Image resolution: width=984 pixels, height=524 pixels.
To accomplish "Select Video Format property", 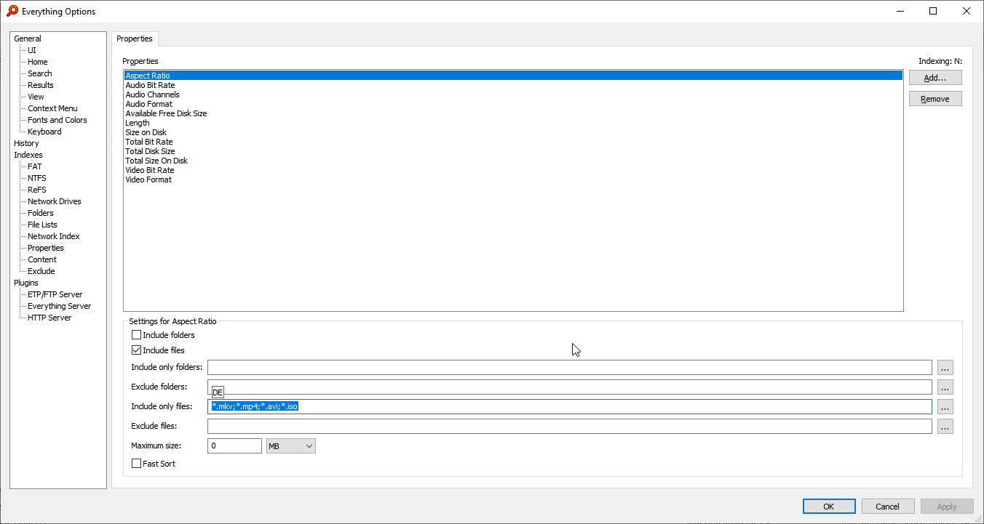I will point(513,180).
